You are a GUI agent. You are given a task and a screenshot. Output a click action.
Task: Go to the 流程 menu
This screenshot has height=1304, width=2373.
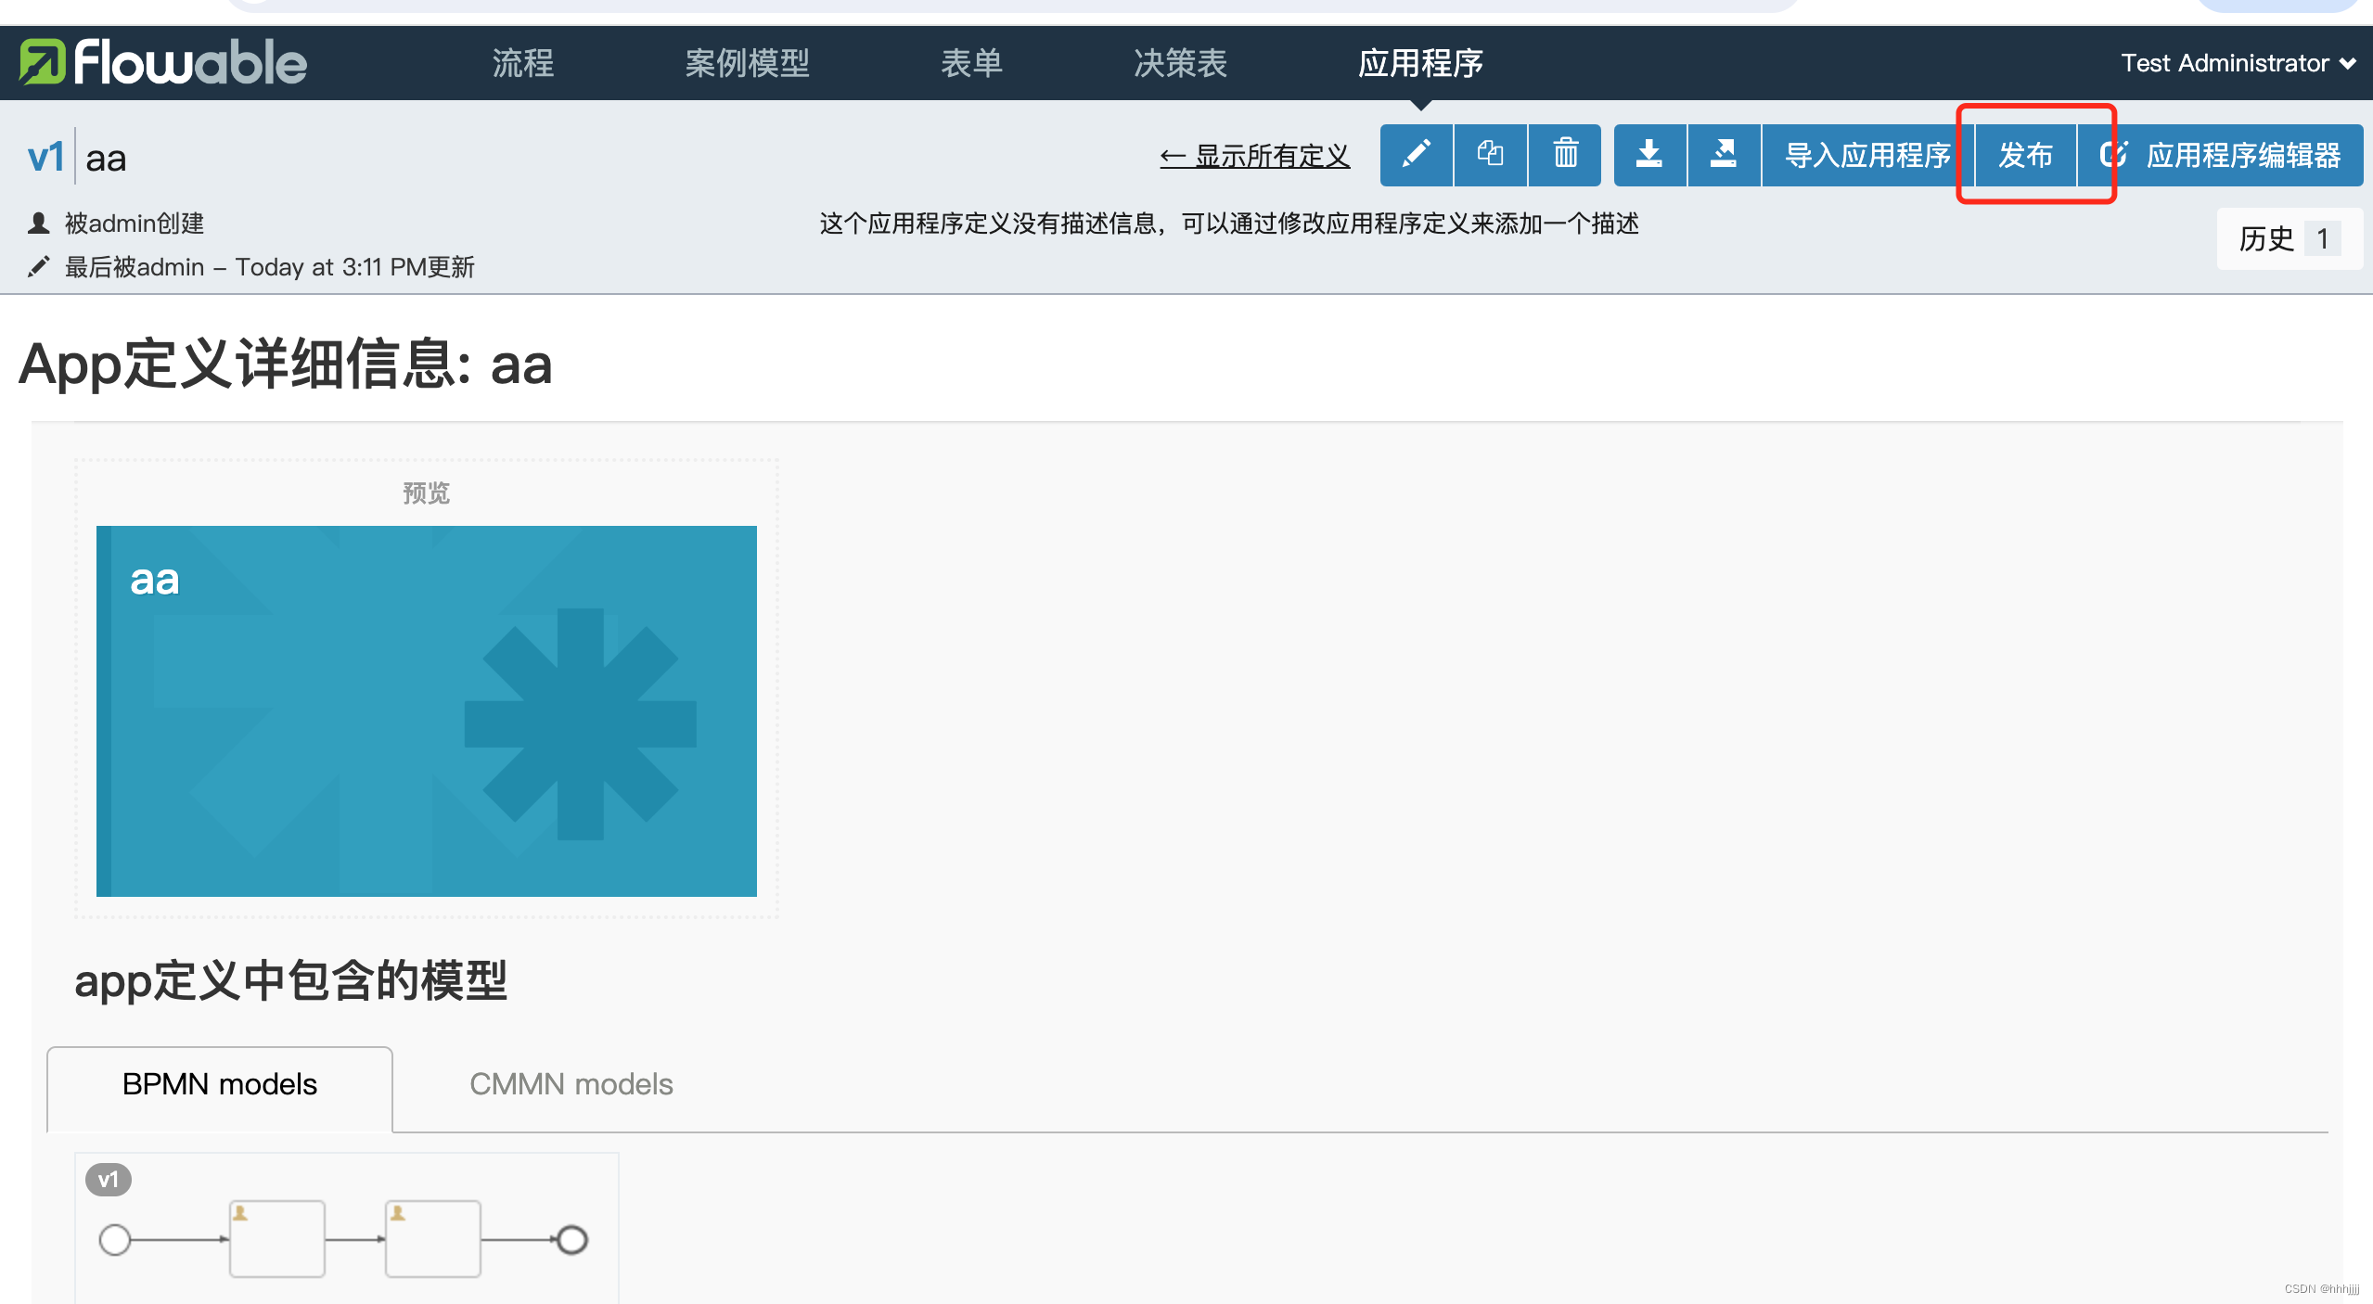coord(523,63)
